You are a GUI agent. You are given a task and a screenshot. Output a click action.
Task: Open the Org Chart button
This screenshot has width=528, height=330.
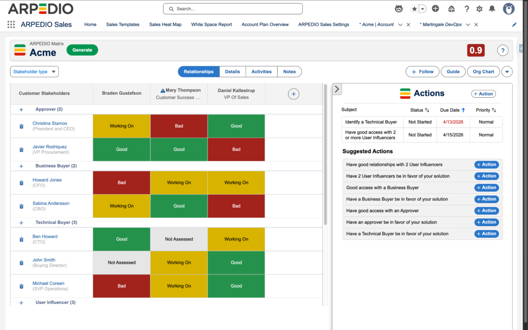[x=483, y=72]
